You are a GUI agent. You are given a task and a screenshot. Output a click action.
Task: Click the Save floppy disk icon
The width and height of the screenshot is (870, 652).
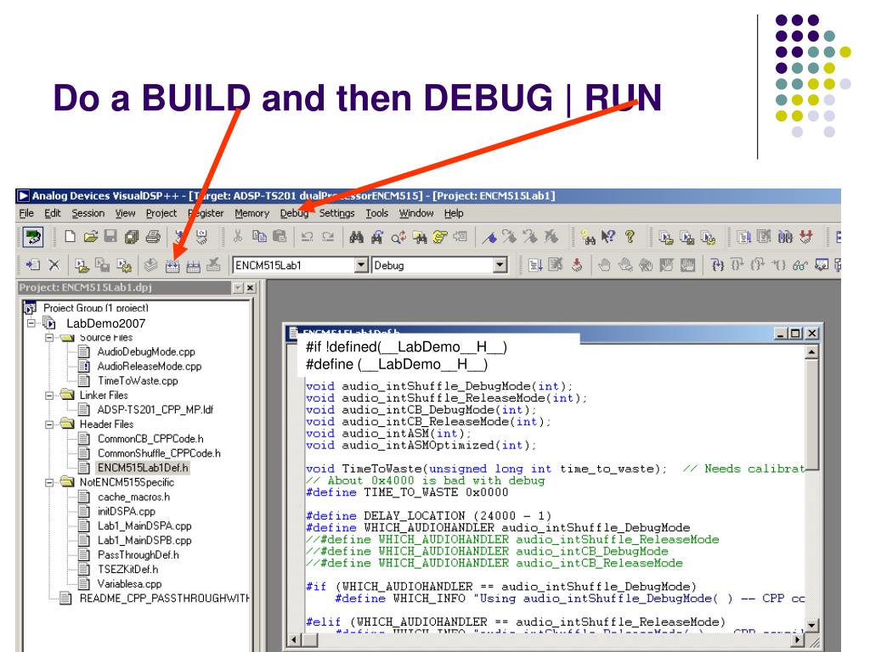110,237
